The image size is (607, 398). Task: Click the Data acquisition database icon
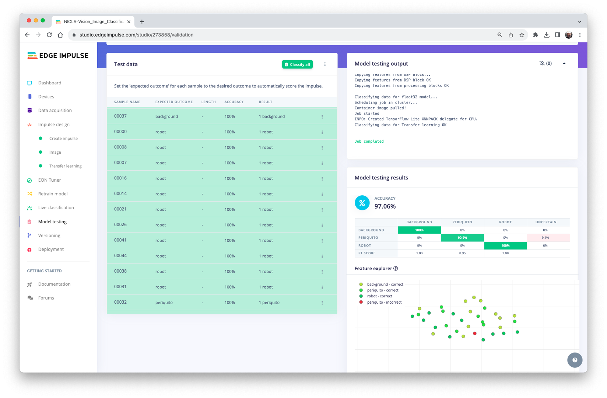coord(29,111)
